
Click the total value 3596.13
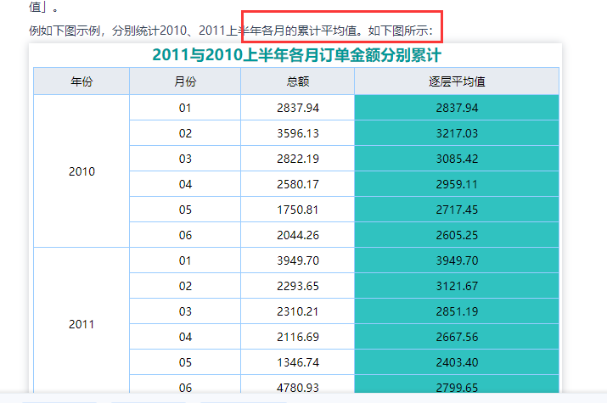[298, 133]
